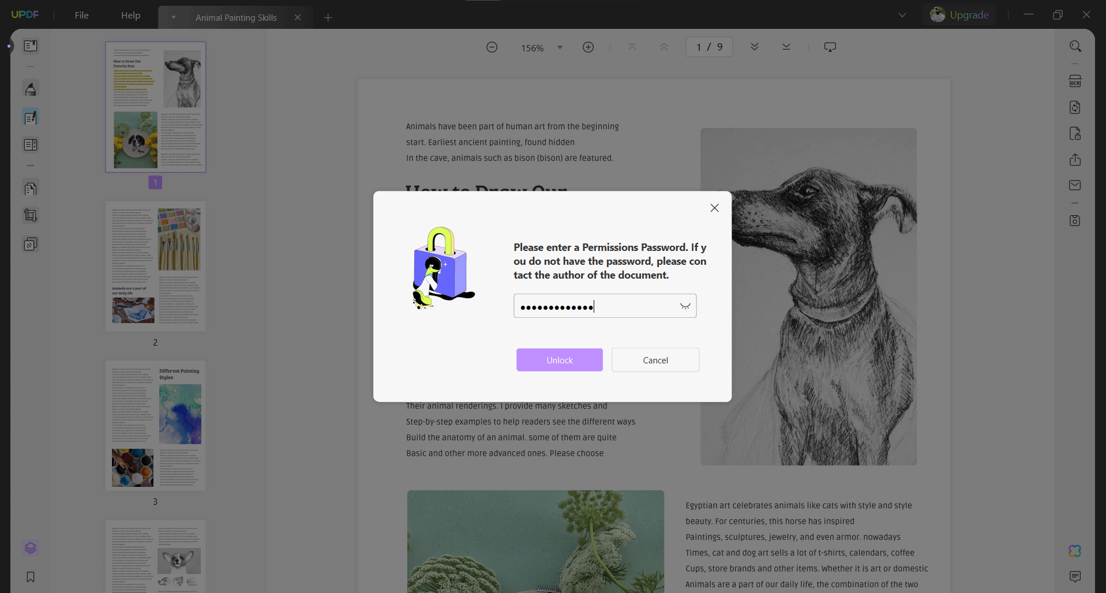1106x593 pixels.
Task: Select page 2 thumbnail
Action: click(155, 266)
